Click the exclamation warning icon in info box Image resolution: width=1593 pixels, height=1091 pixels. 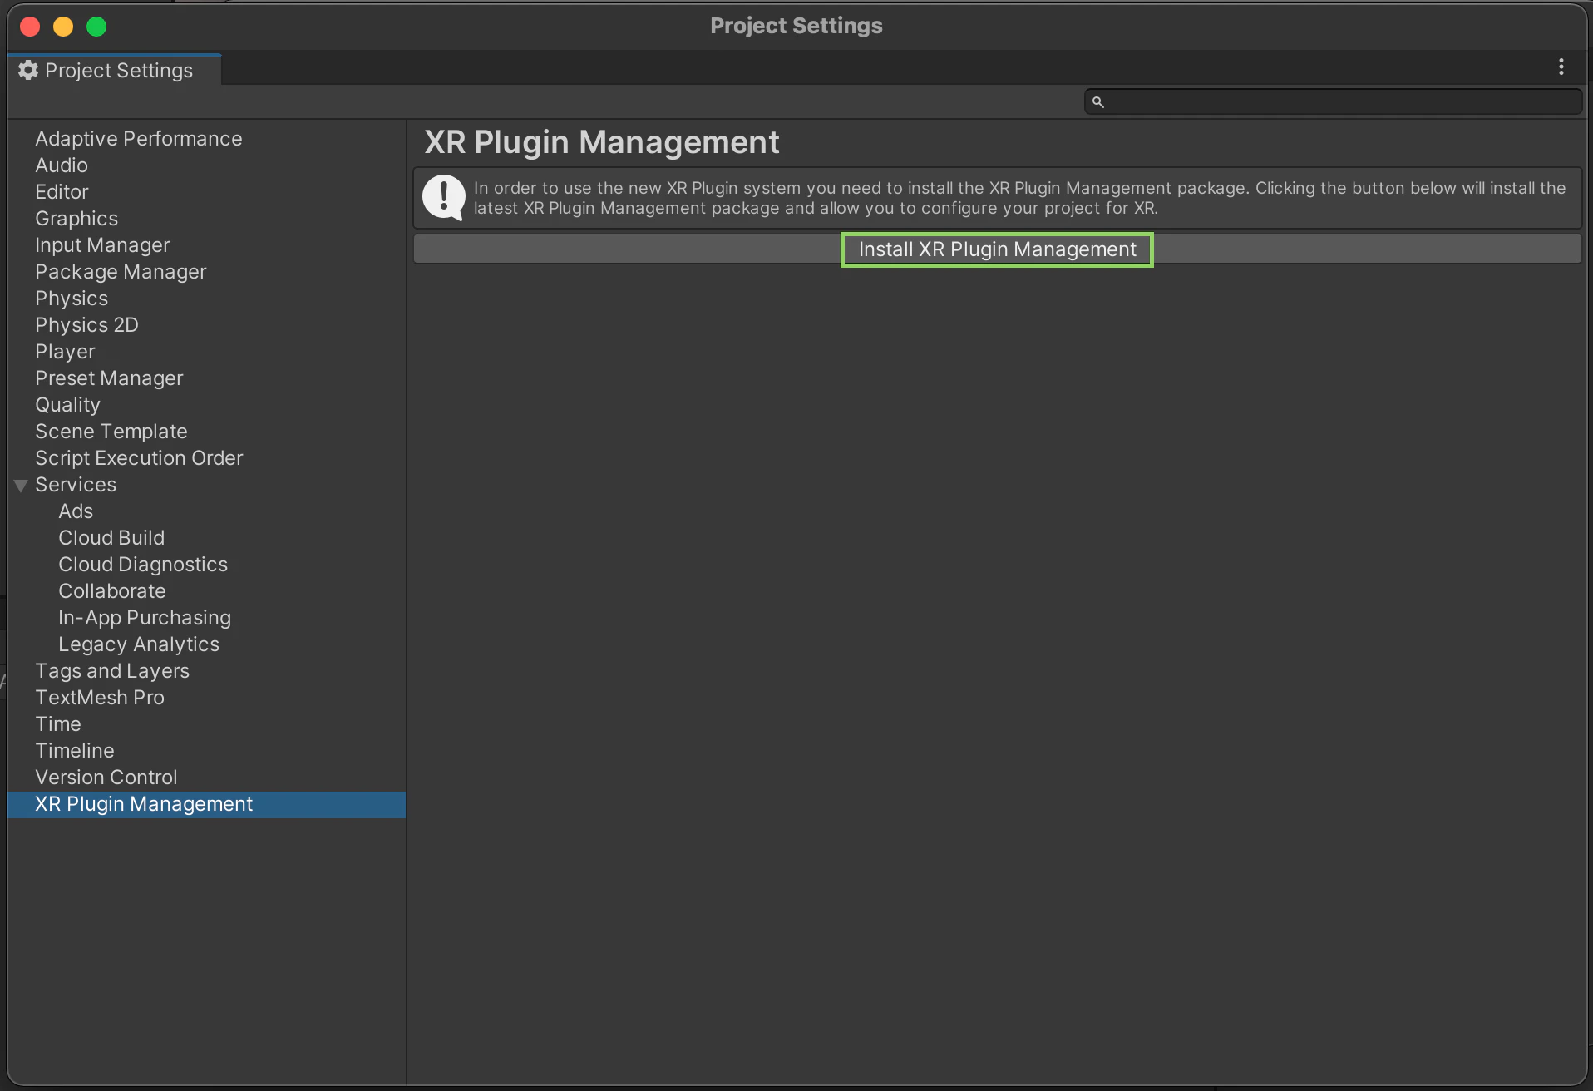click(x=444, y=198)
